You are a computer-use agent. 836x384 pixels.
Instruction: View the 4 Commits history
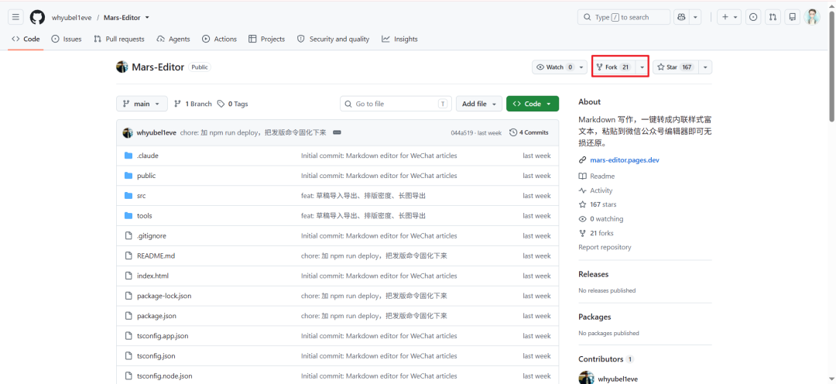coord(529,132)
